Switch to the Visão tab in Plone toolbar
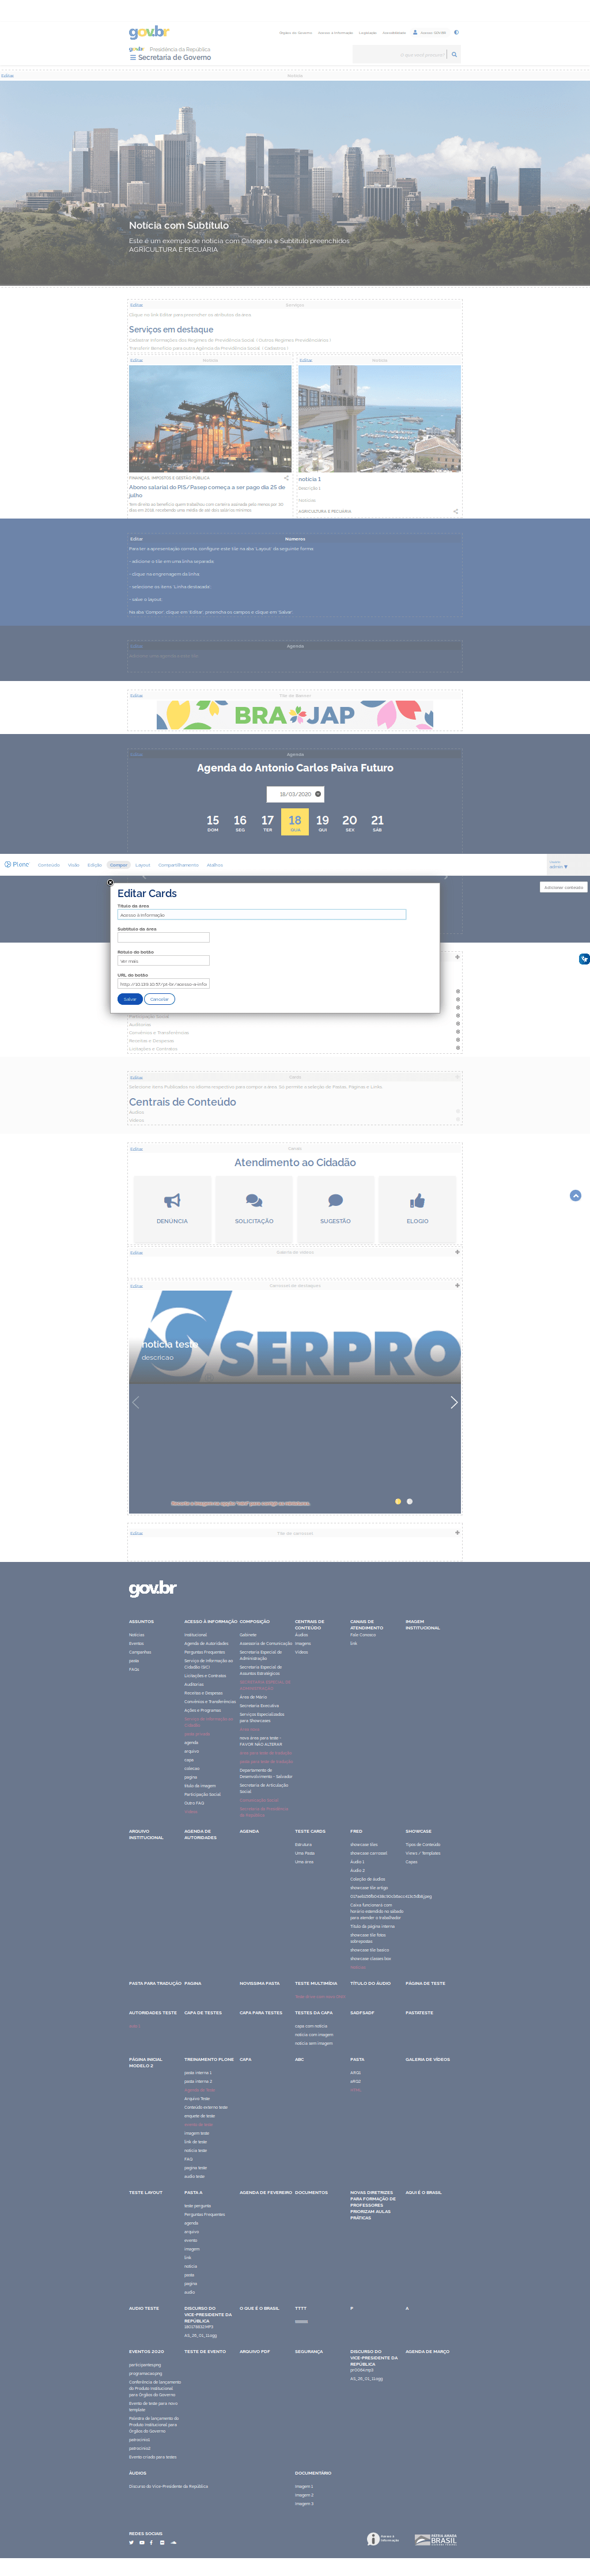The image size is (590, 2576). [x=74, y=865]
